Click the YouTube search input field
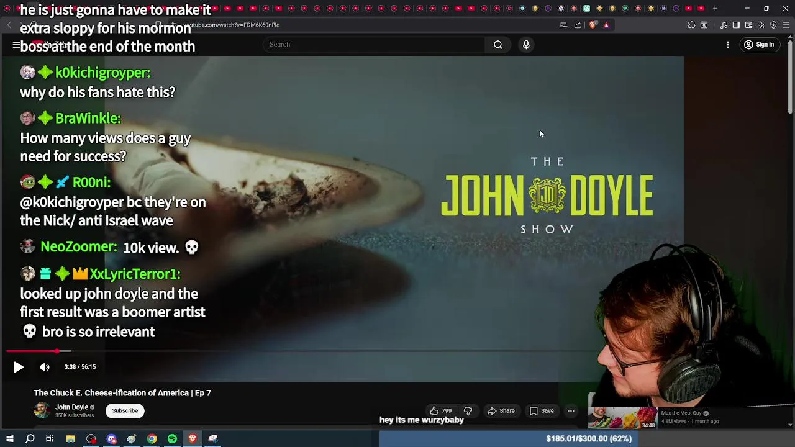 [x=375, y=45]
